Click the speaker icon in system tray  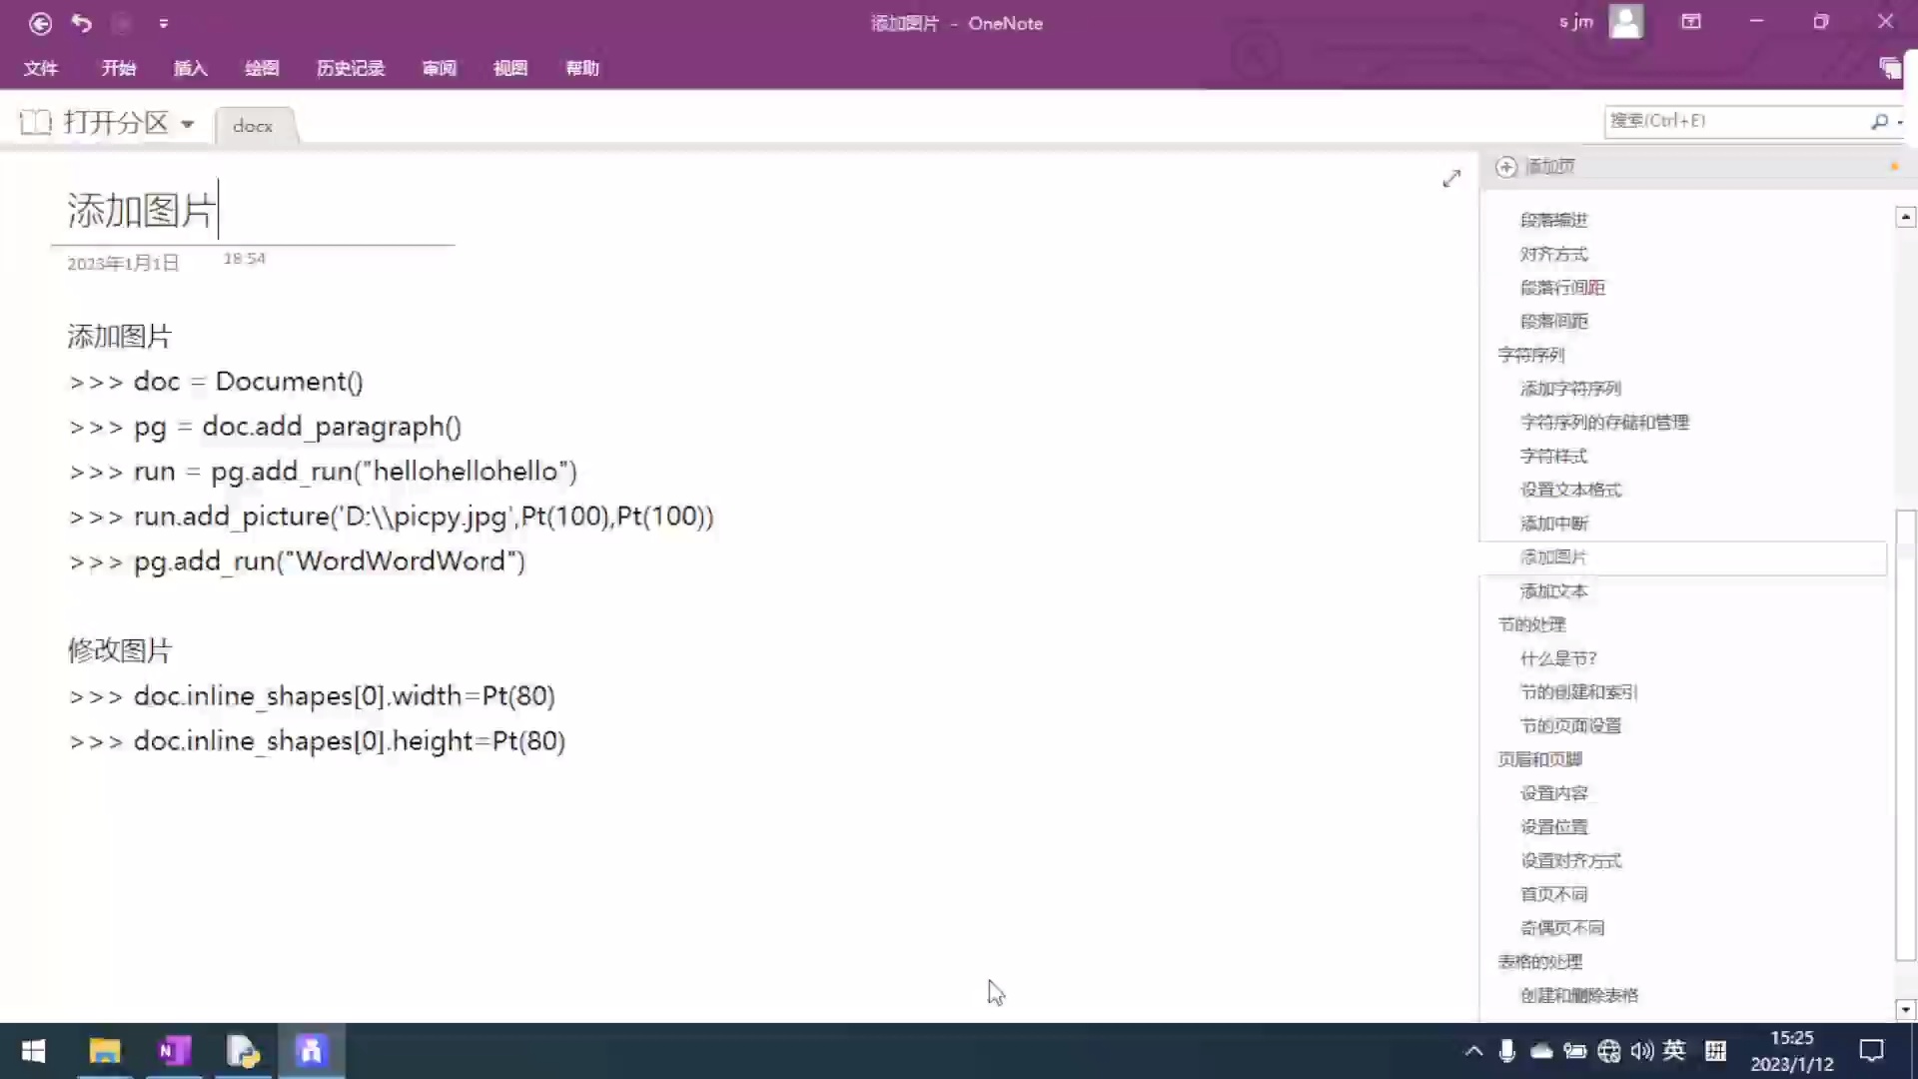[x=1641, y=1050]
